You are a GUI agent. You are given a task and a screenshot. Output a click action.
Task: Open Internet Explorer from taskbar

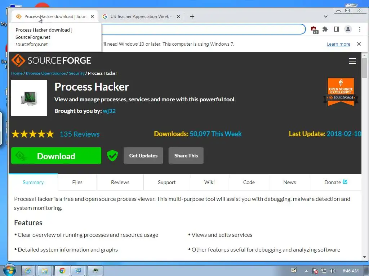click(x=28, y=271)
